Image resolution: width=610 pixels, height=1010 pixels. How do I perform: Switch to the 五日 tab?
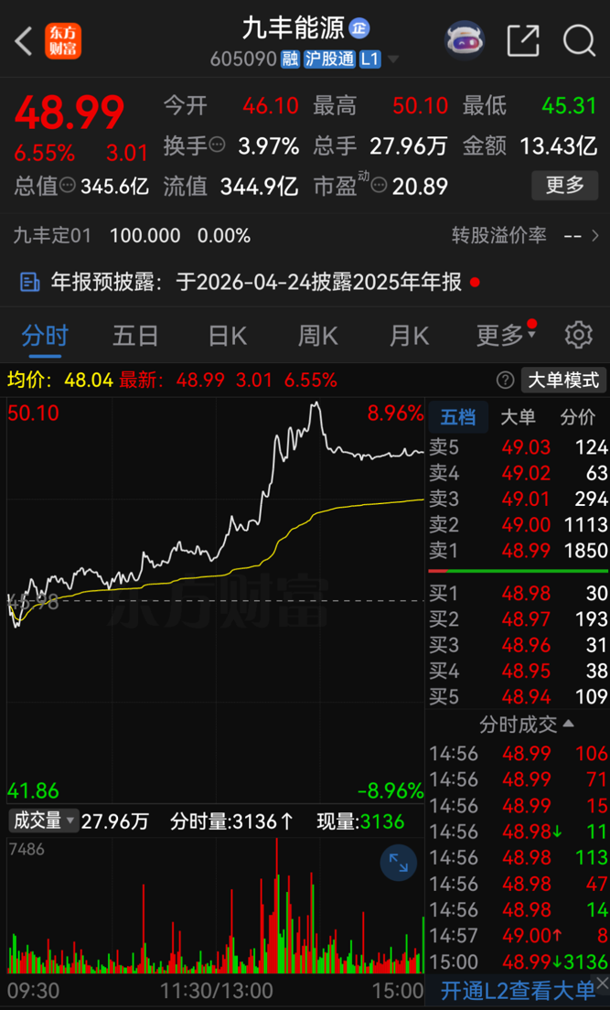(135, 336)
